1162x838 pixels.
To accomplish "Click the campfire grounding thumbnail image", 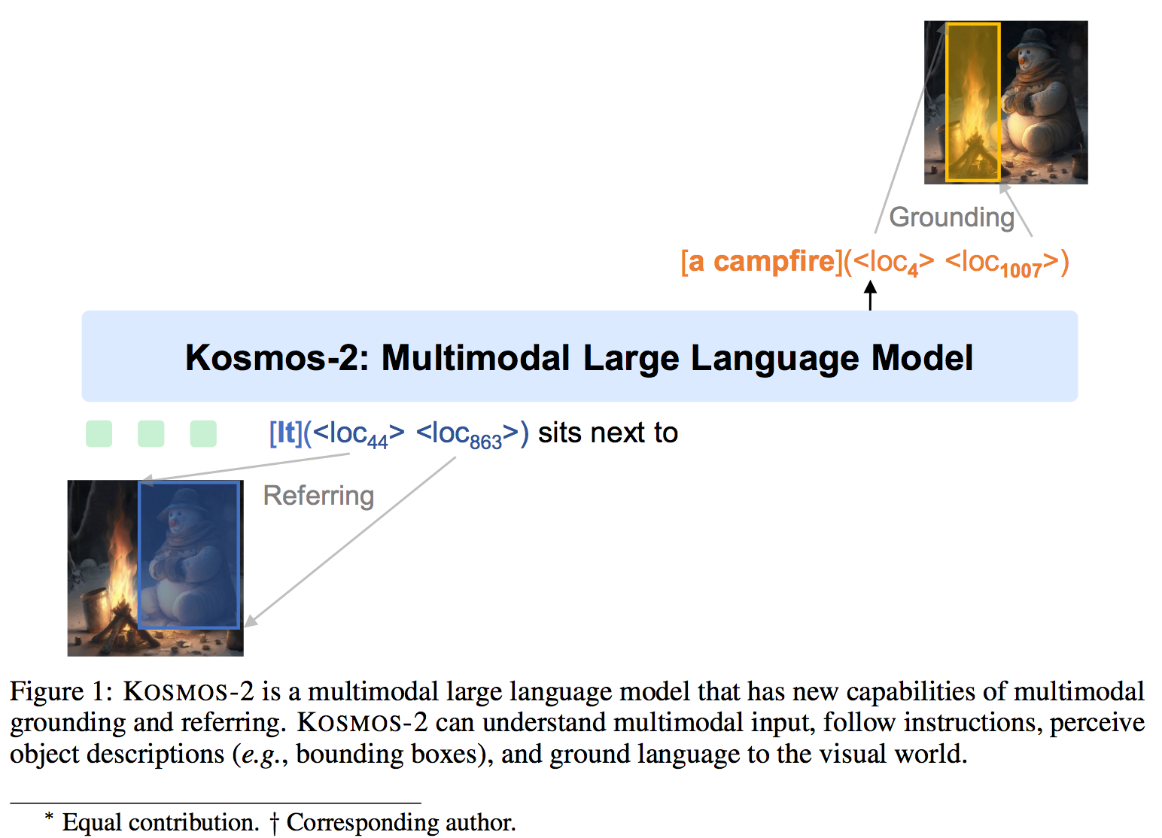I will point(1005,102).
